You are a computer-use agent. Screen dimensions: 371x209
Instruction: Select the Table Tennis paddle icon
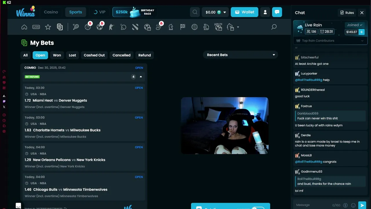123,27
